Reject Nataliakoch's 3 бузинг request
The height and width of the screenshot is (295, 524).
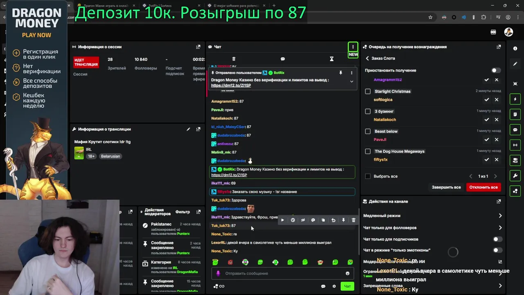click(497, 120)
